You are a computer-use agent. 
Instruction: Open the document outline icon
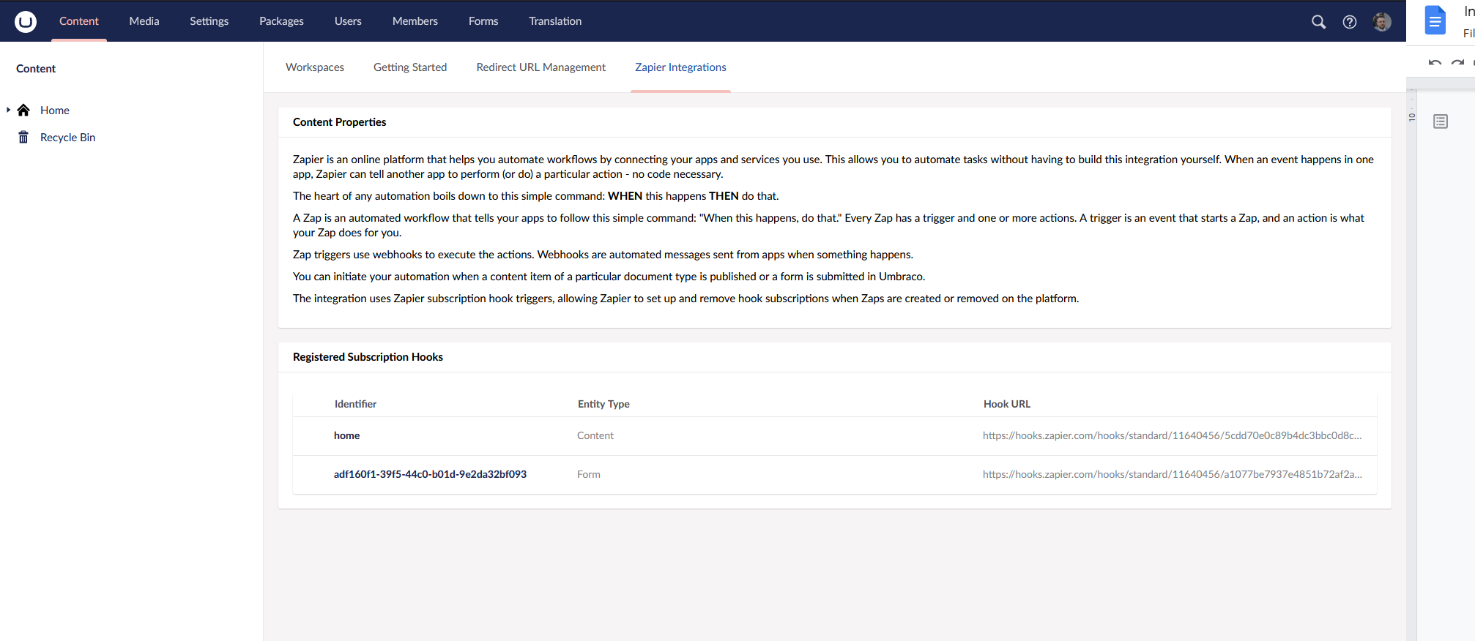tap(1440, 121)
